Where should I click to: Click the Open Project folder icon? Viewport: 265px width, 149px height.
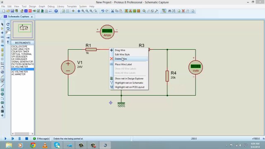(8, 11)
